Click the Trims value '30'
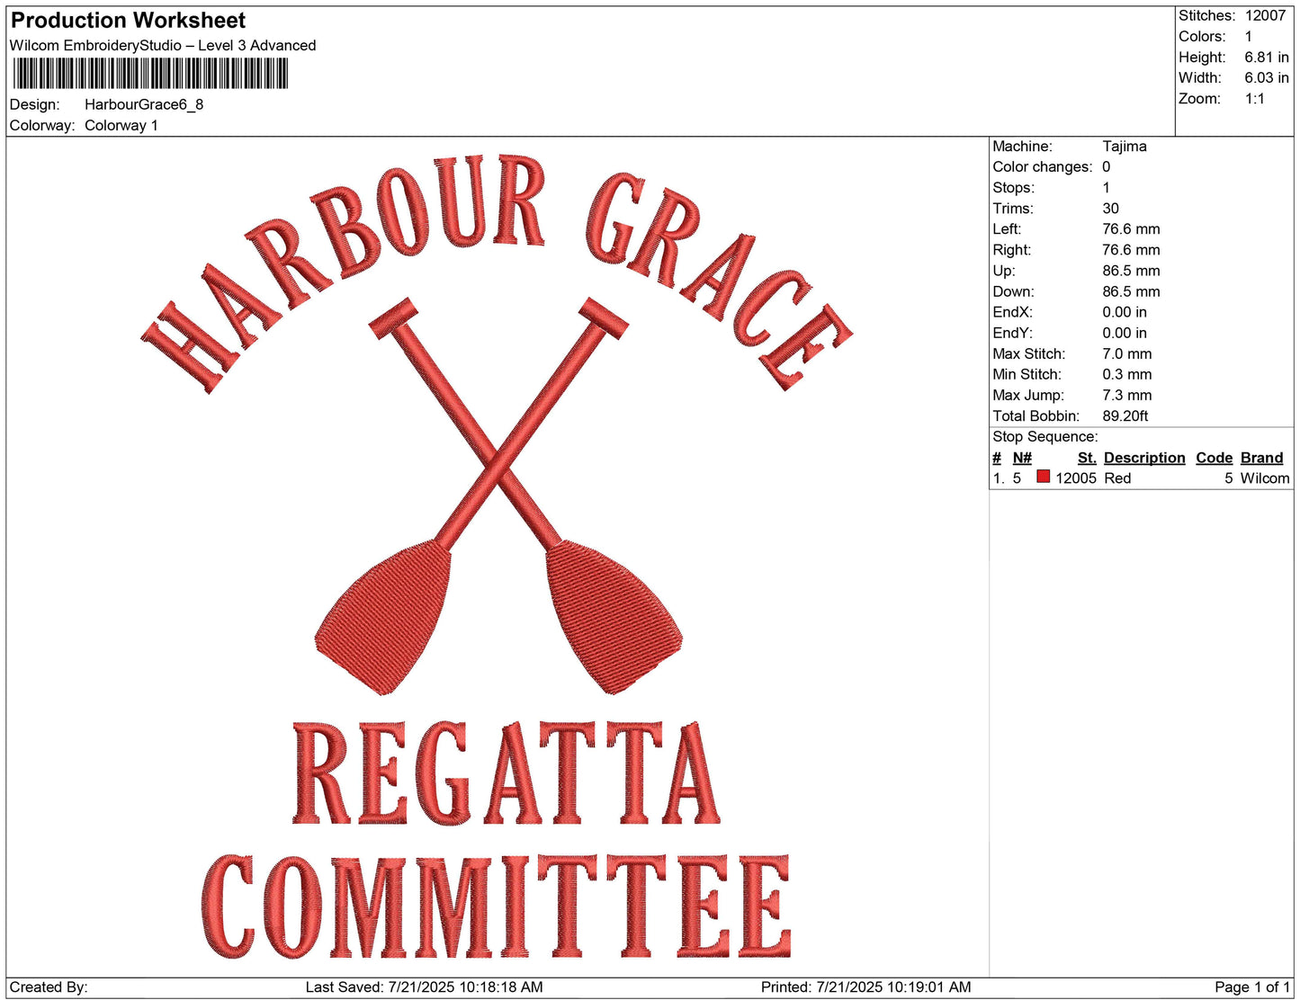The image size is (1300, 1000). pos(1111,208)
